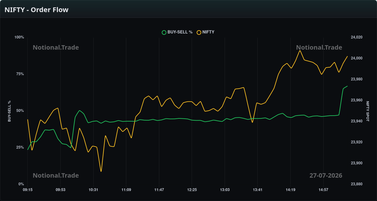Select the 13:41 time axis label
The image size is (377, 201).
point(257,190)
